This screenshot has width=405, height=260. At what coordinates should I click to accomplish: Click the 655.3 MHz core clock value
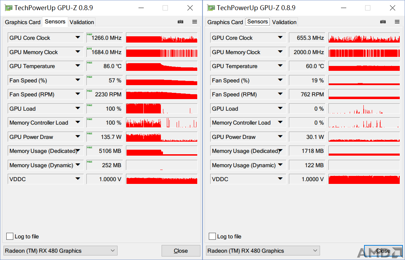307,38
